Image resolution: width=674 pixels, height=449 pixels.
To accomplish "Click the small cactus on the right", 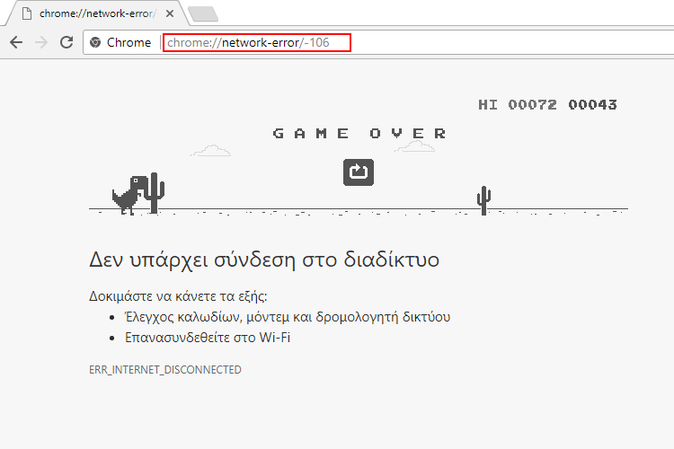I will 484,200.
